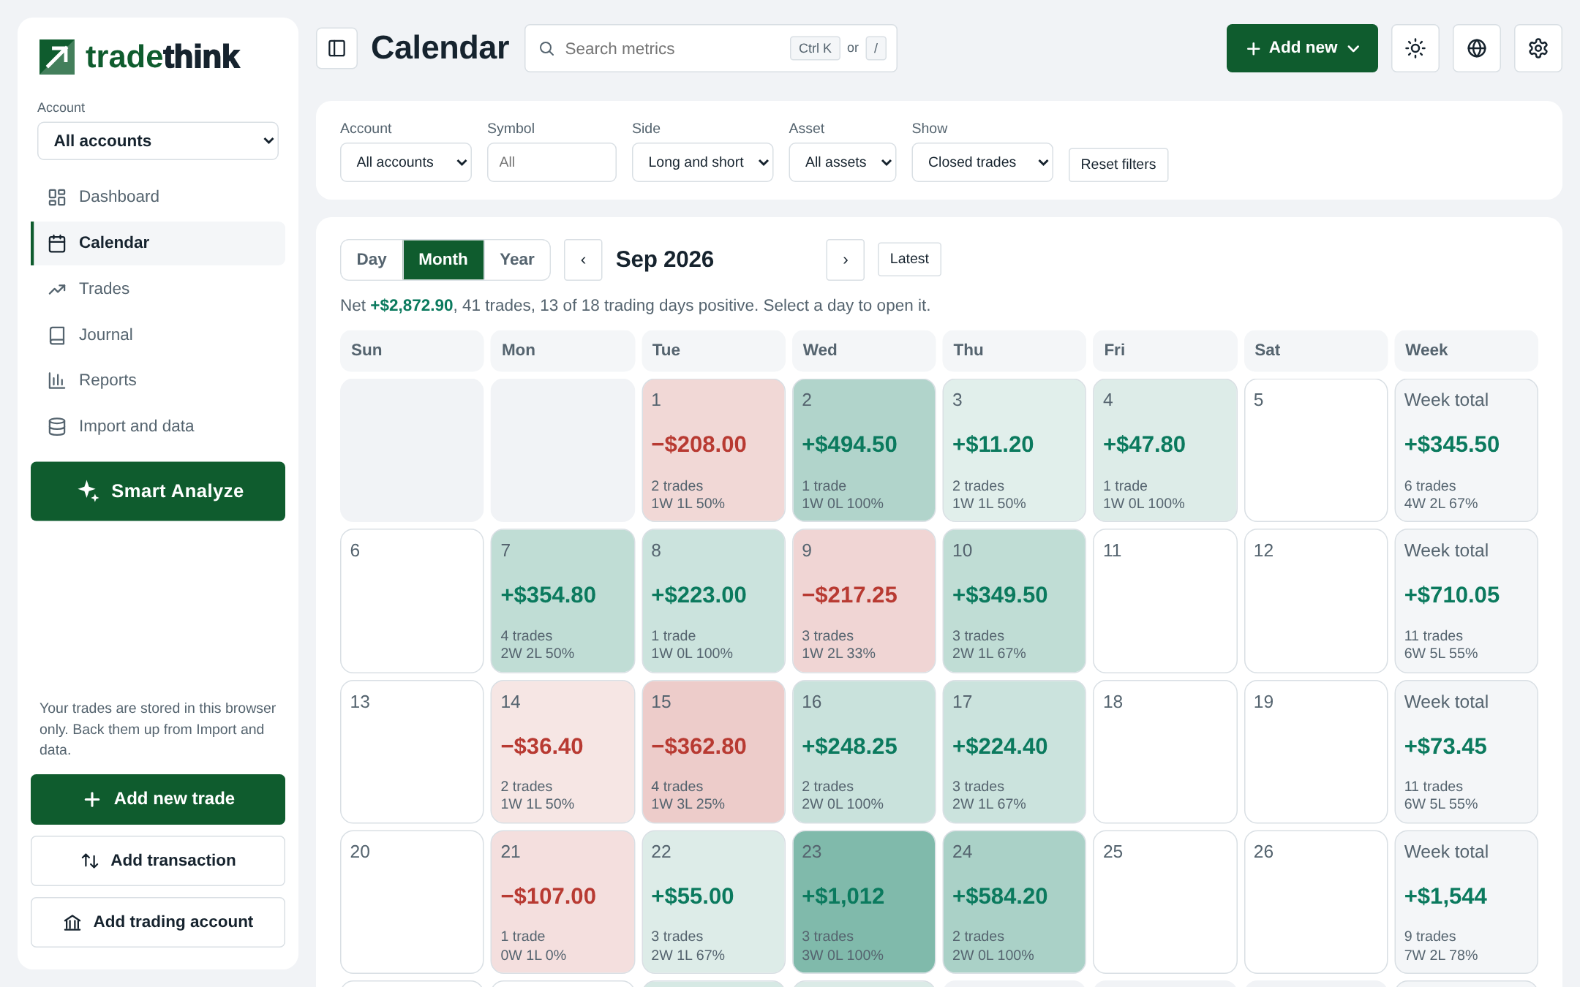
Task: Switch to Day view
Action: tap(372, 260)
